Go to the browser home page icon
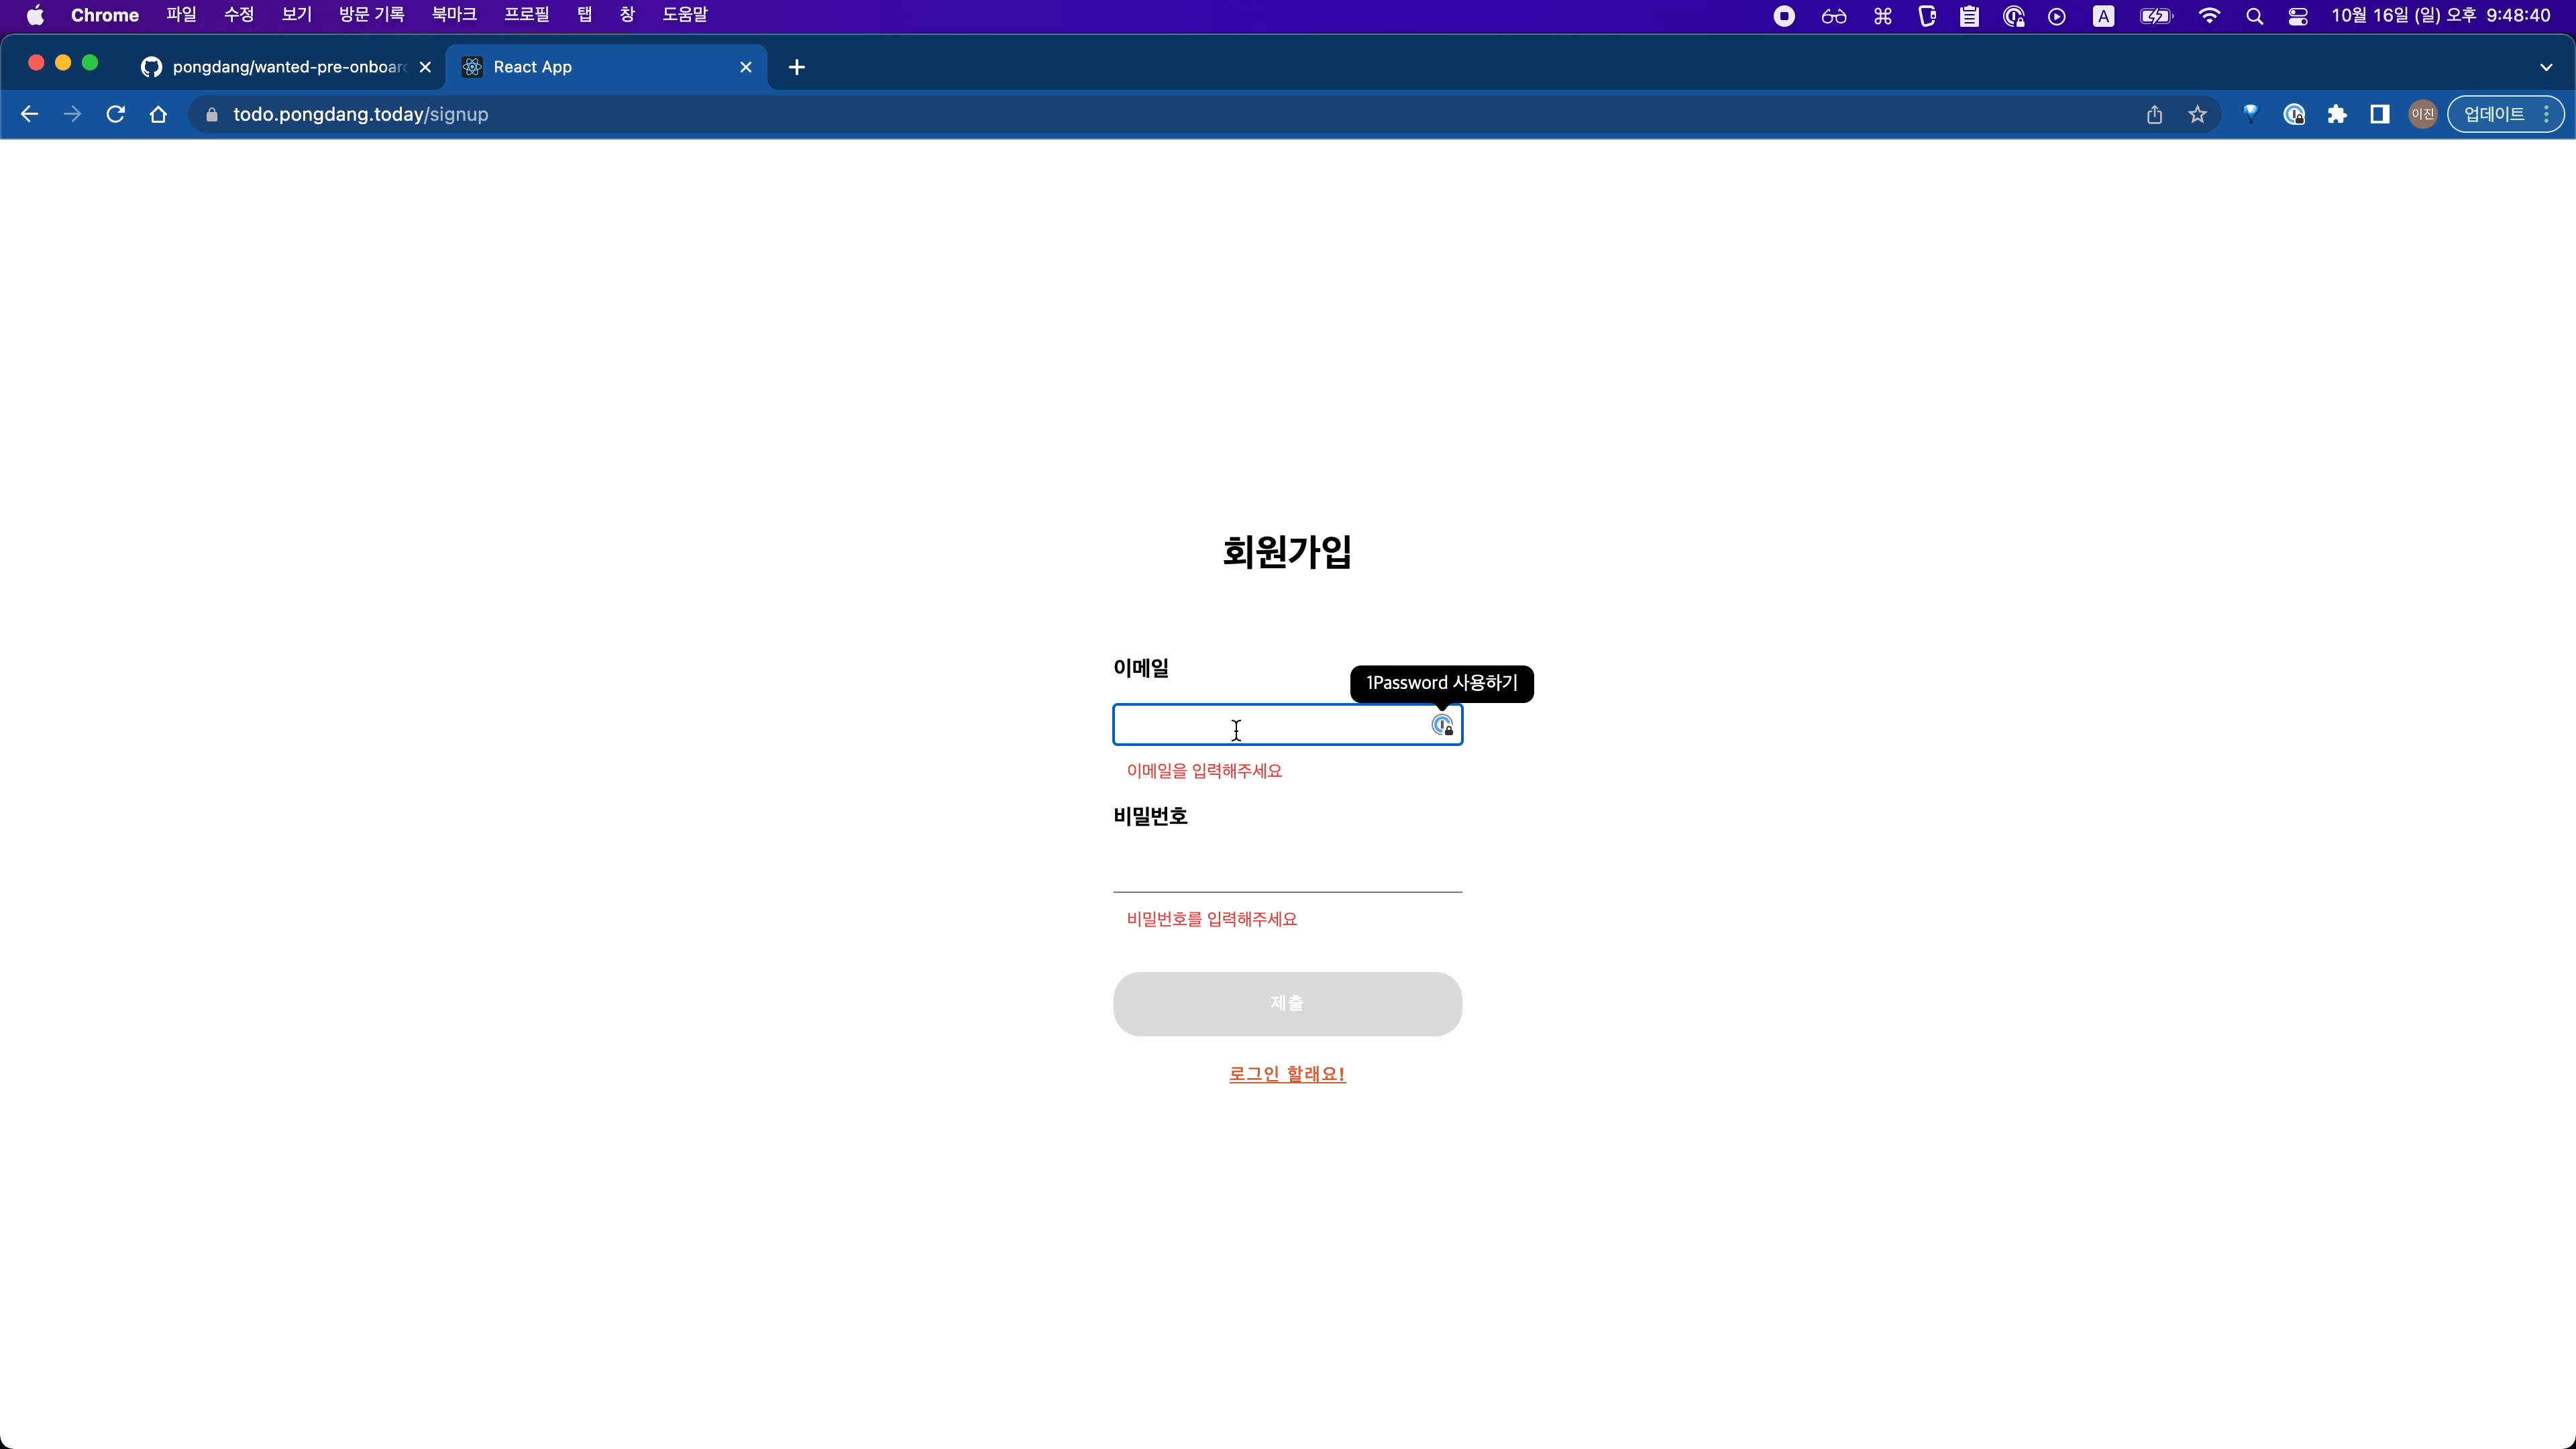 [158, 114]
